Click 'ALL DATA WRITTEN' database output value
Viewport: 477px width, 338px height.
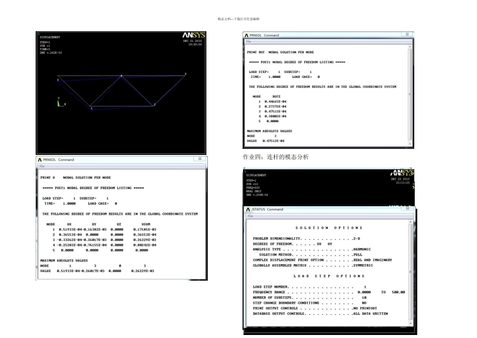[371, 314]
